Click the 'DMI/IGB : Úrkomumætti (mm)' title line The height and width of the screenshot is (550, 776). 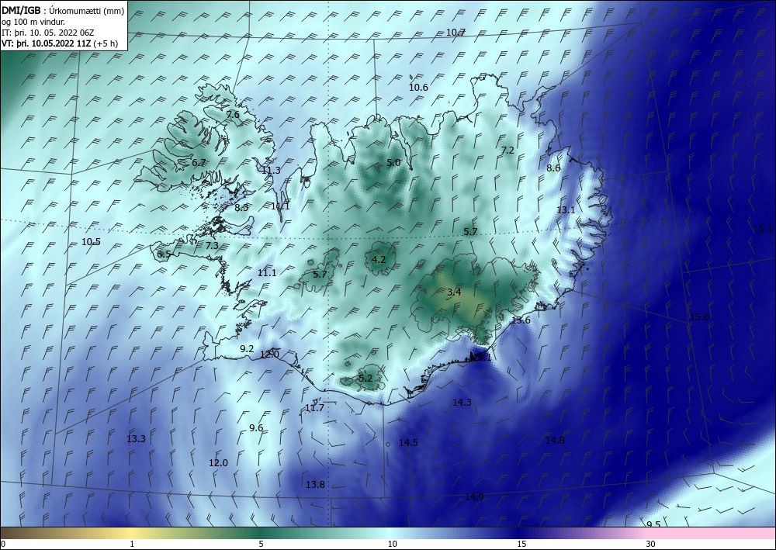[63, 12]
